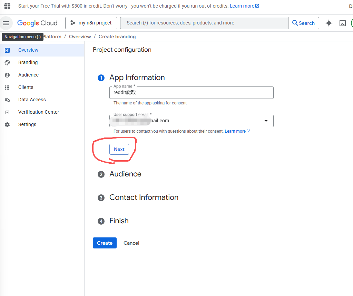Click the Next button
The width and height of the screenshot is (353, 296).
click(x=119, y=149)
